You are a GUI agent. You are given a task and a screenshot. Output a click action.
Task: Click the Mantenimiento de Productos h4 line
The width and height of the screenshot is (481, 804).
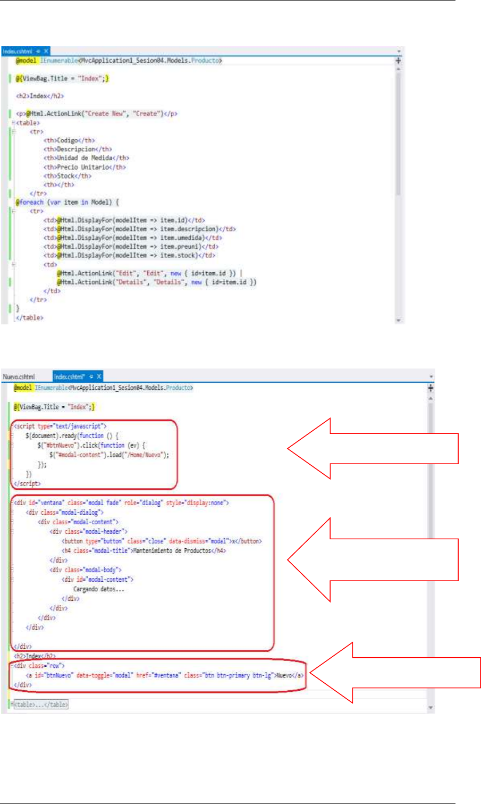pyautogui.click(x=144, y=551)
